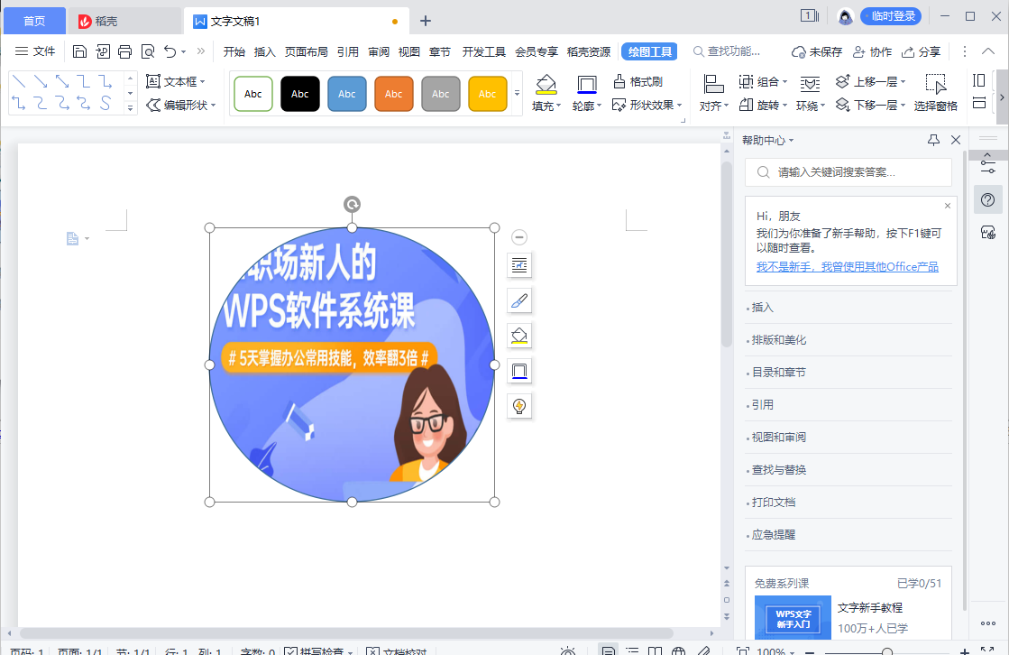The width and height of the screenshot is (1009, 655).
Task: Switch to the 页面布局 ribbon tab
Action: coord(307,52)
